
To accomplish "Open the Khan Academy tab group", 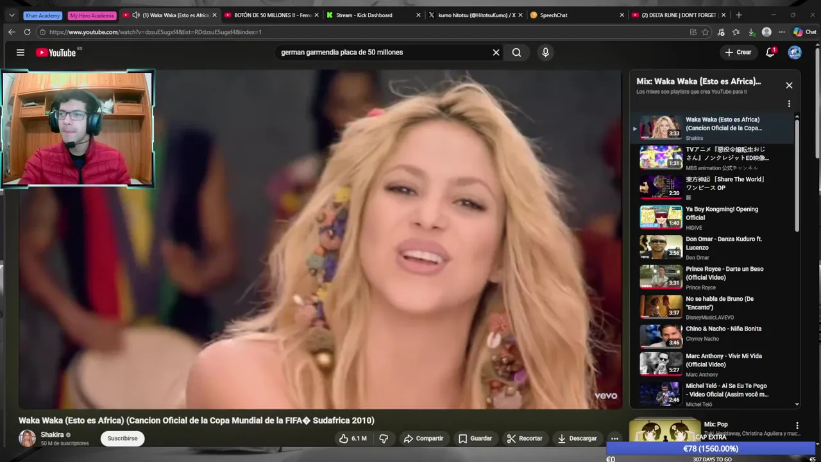I will [43, 15].
